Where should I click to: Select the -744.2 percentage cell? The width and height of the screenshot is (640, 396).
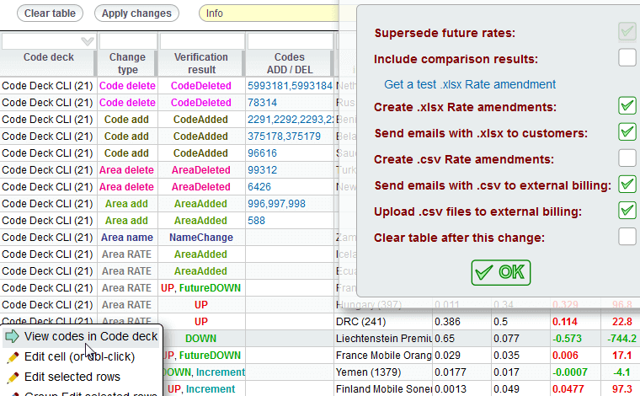[x=621, y=339]
